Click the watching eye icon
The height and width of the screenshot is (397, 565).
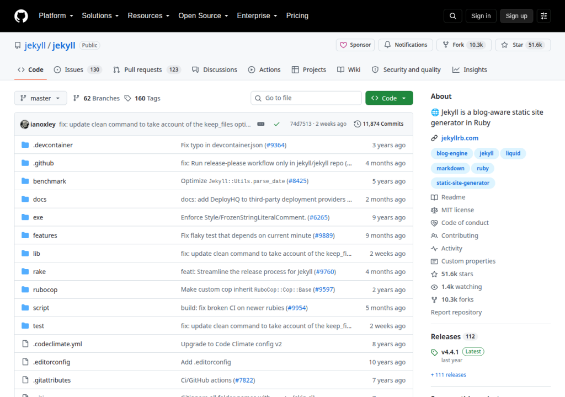tap(434, 287)
